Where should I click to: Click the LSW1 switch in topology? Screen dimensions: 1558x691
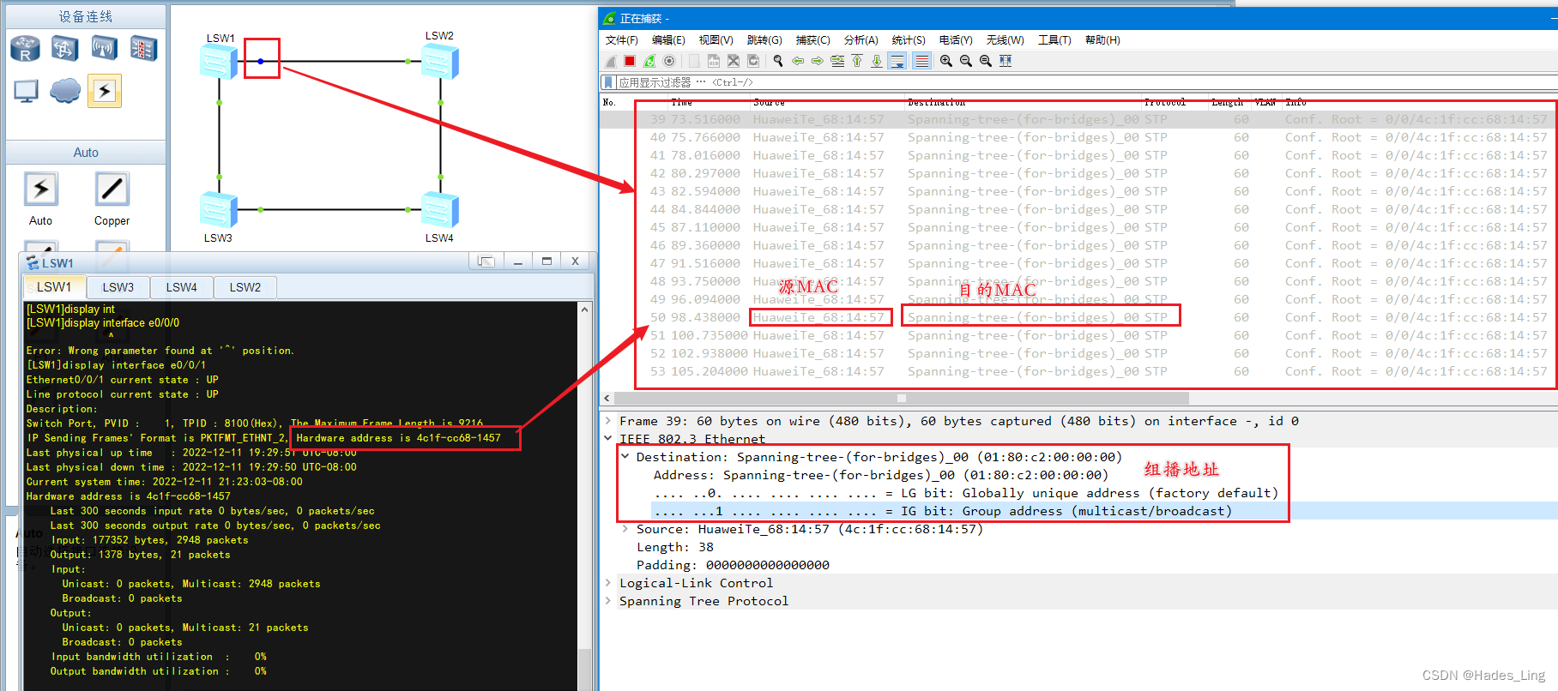[x=218, y=62]
